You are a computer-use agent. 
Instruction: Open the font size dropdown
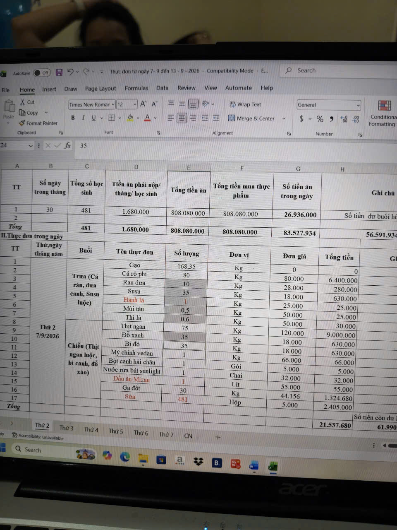135,104
